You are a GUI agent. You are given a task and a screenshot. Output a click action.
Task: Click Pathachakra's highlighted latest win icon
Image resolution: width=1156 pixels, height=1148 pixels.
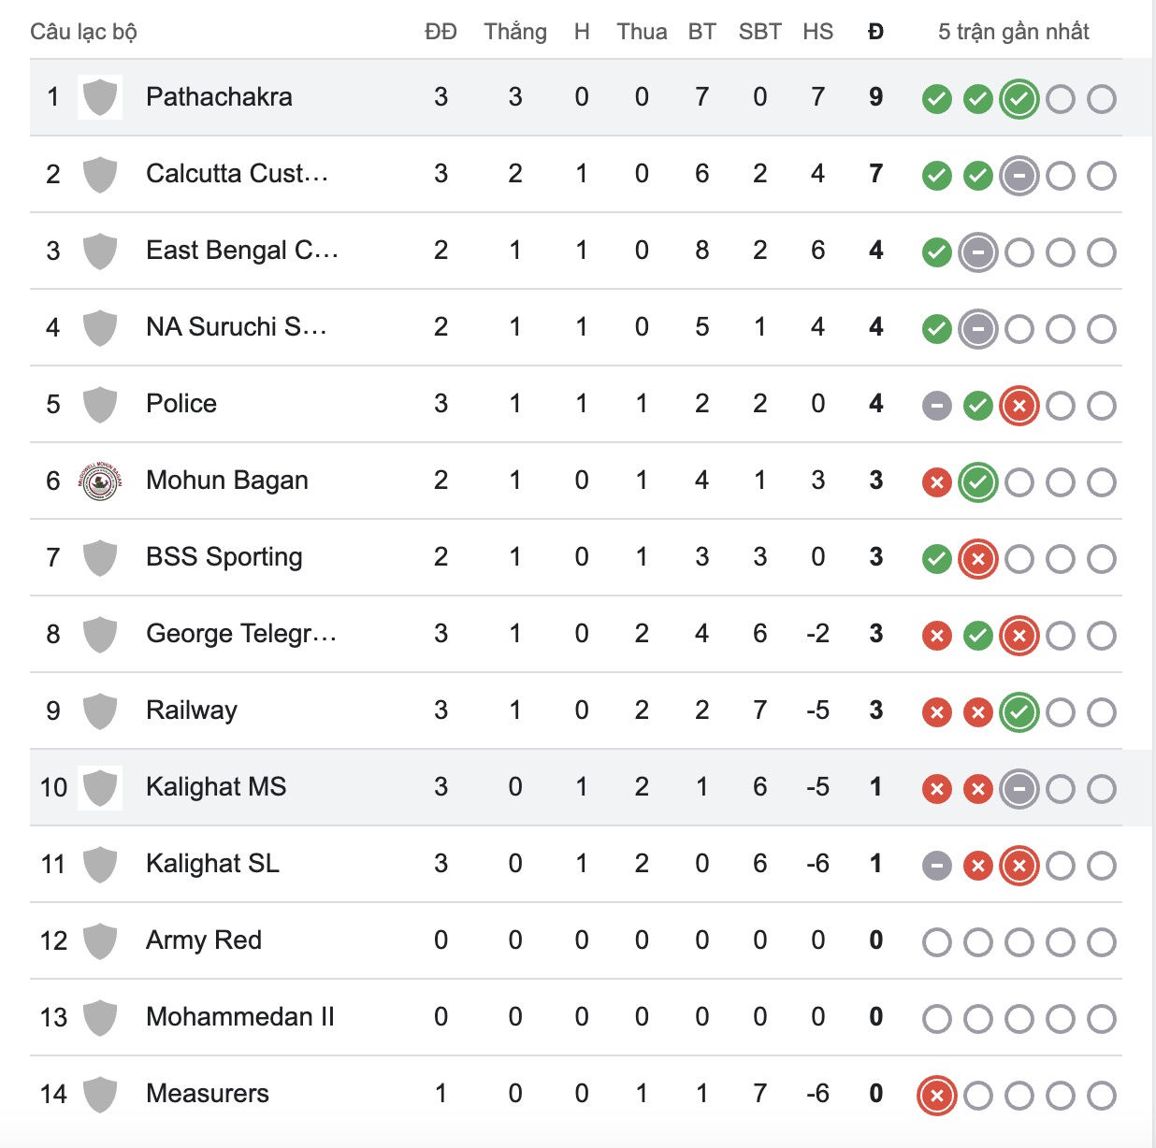tap(1019, 98)
